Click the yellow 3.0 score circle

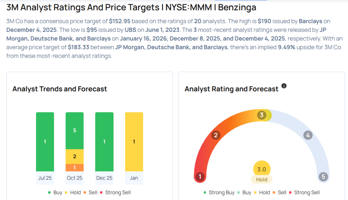[262, 169]
